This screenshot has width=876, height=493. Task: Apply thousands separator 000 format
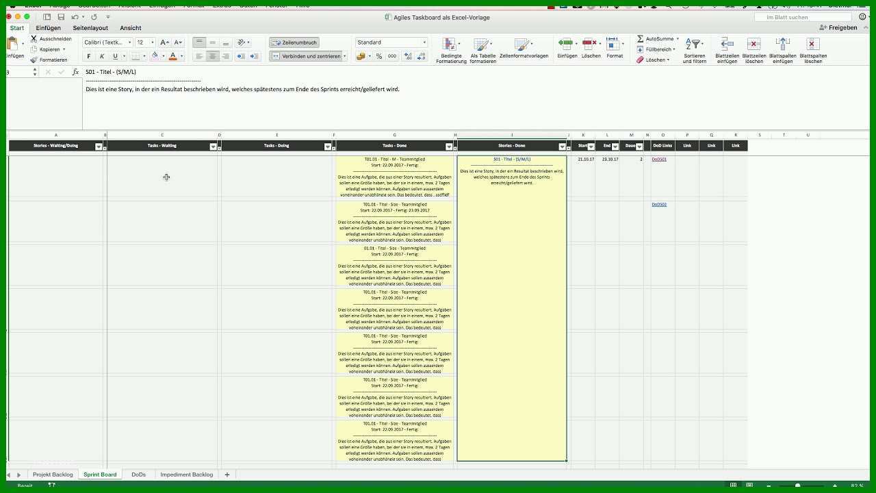392,56
